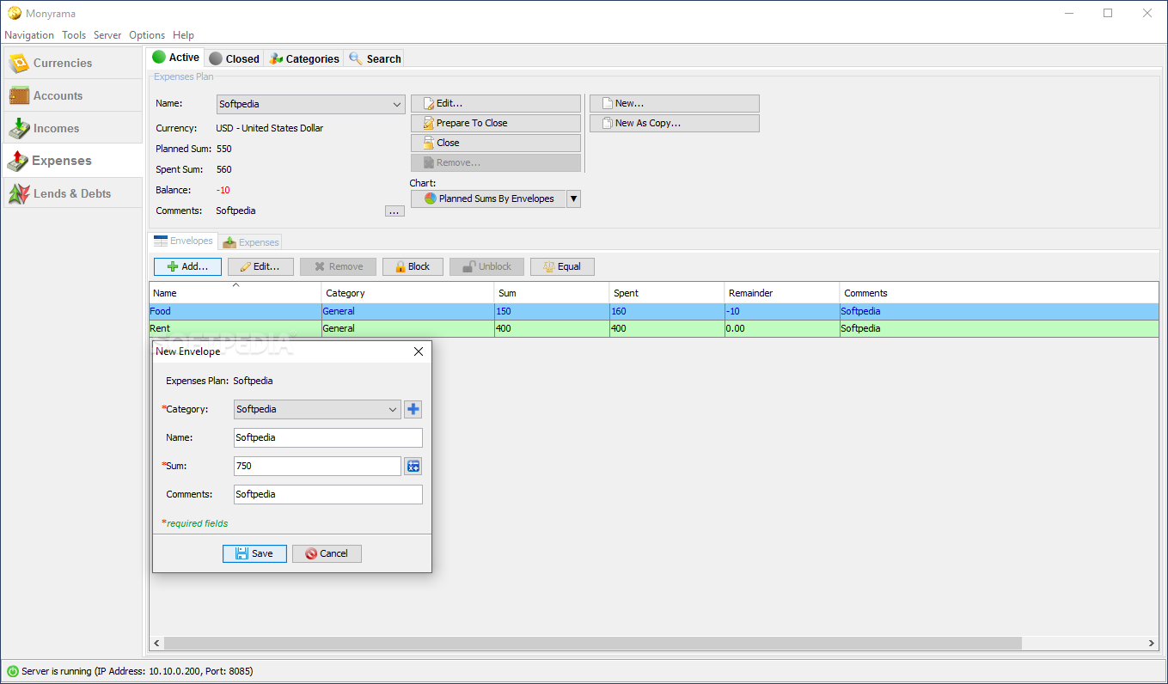
Task: Switch to the Closed tab
Action: (234, 58)
